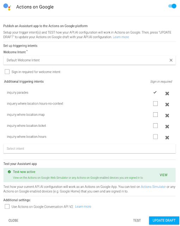
Task: Delete inquery.where.location.hours-no-context intent
Action: pyautogui.click(x=167, y=105)
